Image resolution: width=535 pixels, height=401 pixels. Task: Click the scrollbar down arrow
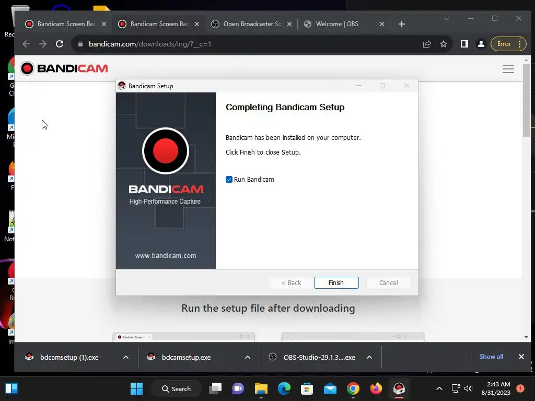click(x=526, y=337)
